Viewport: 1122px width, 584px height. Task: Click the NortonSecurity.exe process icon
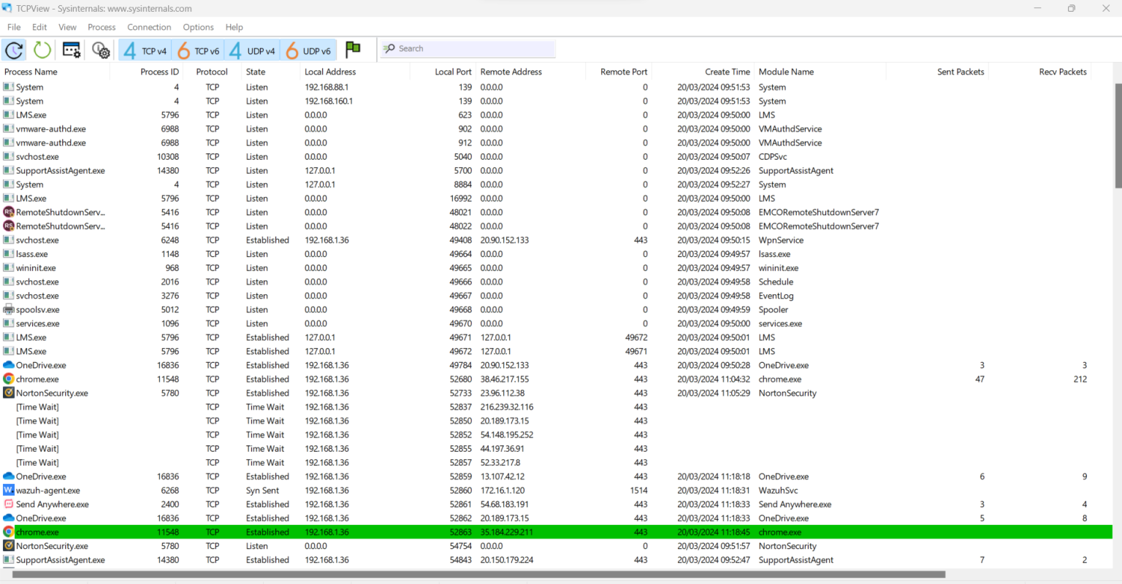click(x=8, y=393)
